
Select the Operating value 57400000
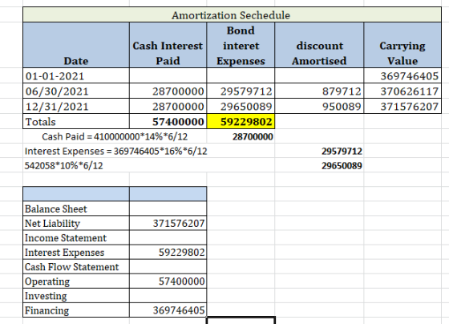click(x=168, y=281)
